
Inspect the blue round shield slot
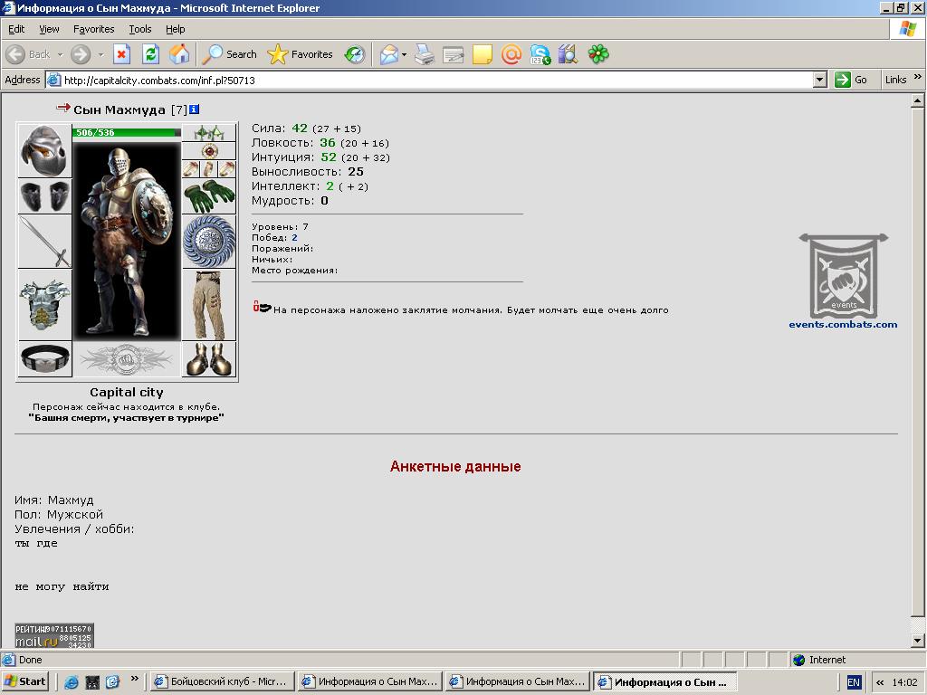point(209,242)
